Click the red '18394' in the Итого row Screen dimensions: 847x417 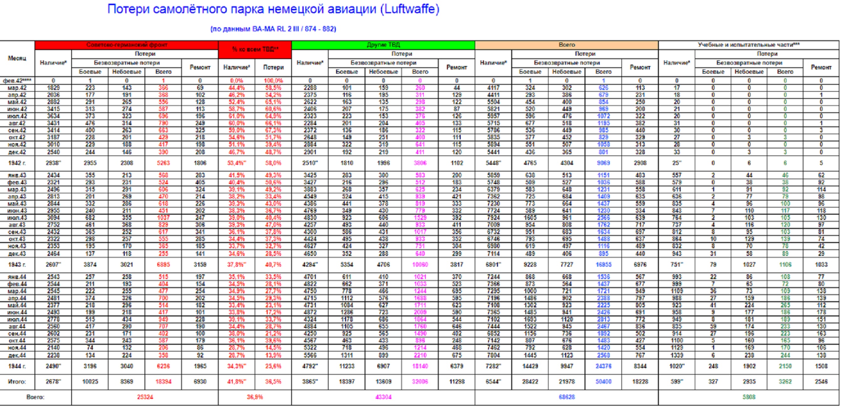163,382
